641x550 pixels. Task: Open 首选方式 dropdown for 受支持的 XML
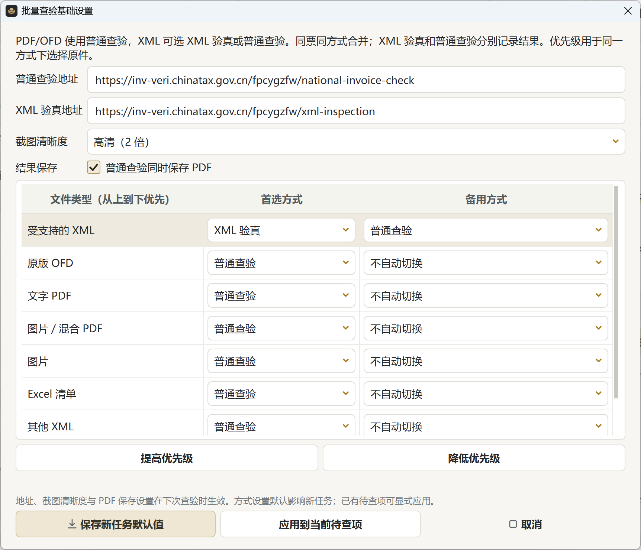pyautogui.click(x=281, y=230)
